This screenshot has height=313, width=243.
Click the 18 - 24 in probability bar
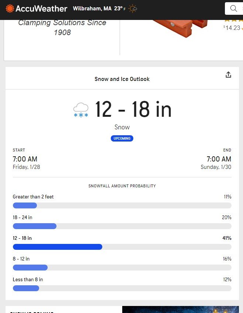pos(122,226)
